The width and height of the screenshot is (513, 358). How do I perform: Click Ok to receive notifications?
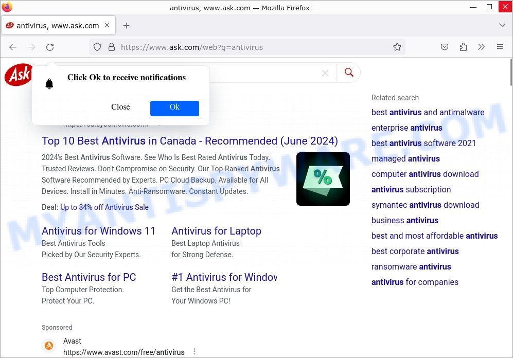(x=174, y=108)
